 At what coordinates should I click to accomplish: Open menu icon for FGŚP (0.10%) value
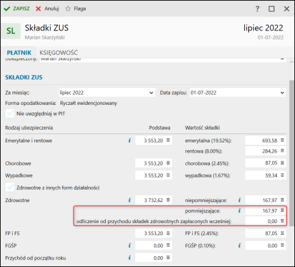pos(282,245)
